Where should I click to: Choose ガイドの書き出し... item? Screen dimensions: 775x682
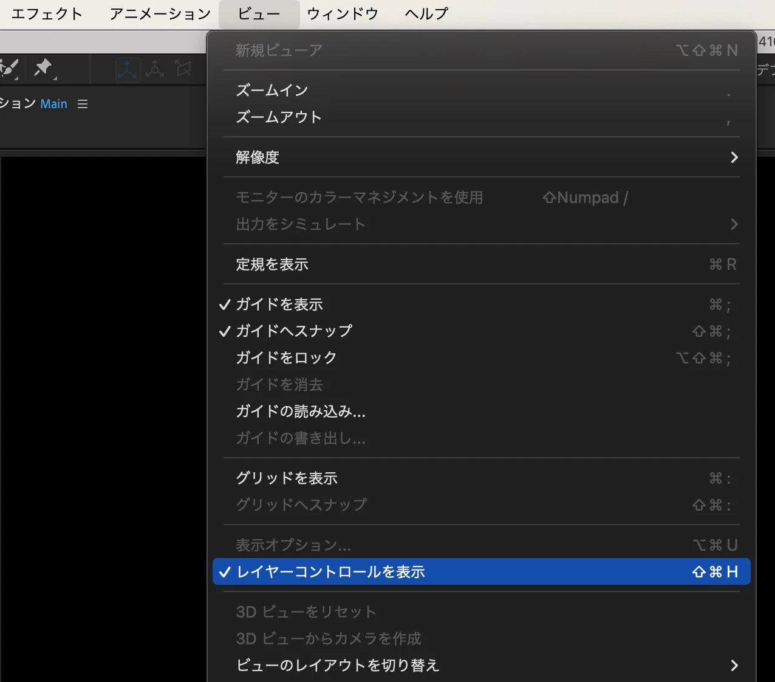coord(482,438)
